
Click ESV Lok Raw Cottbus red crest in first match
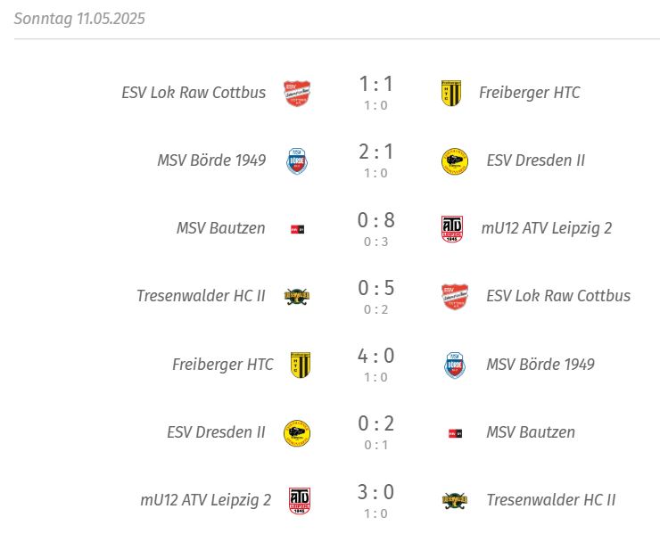click(297, 93)
